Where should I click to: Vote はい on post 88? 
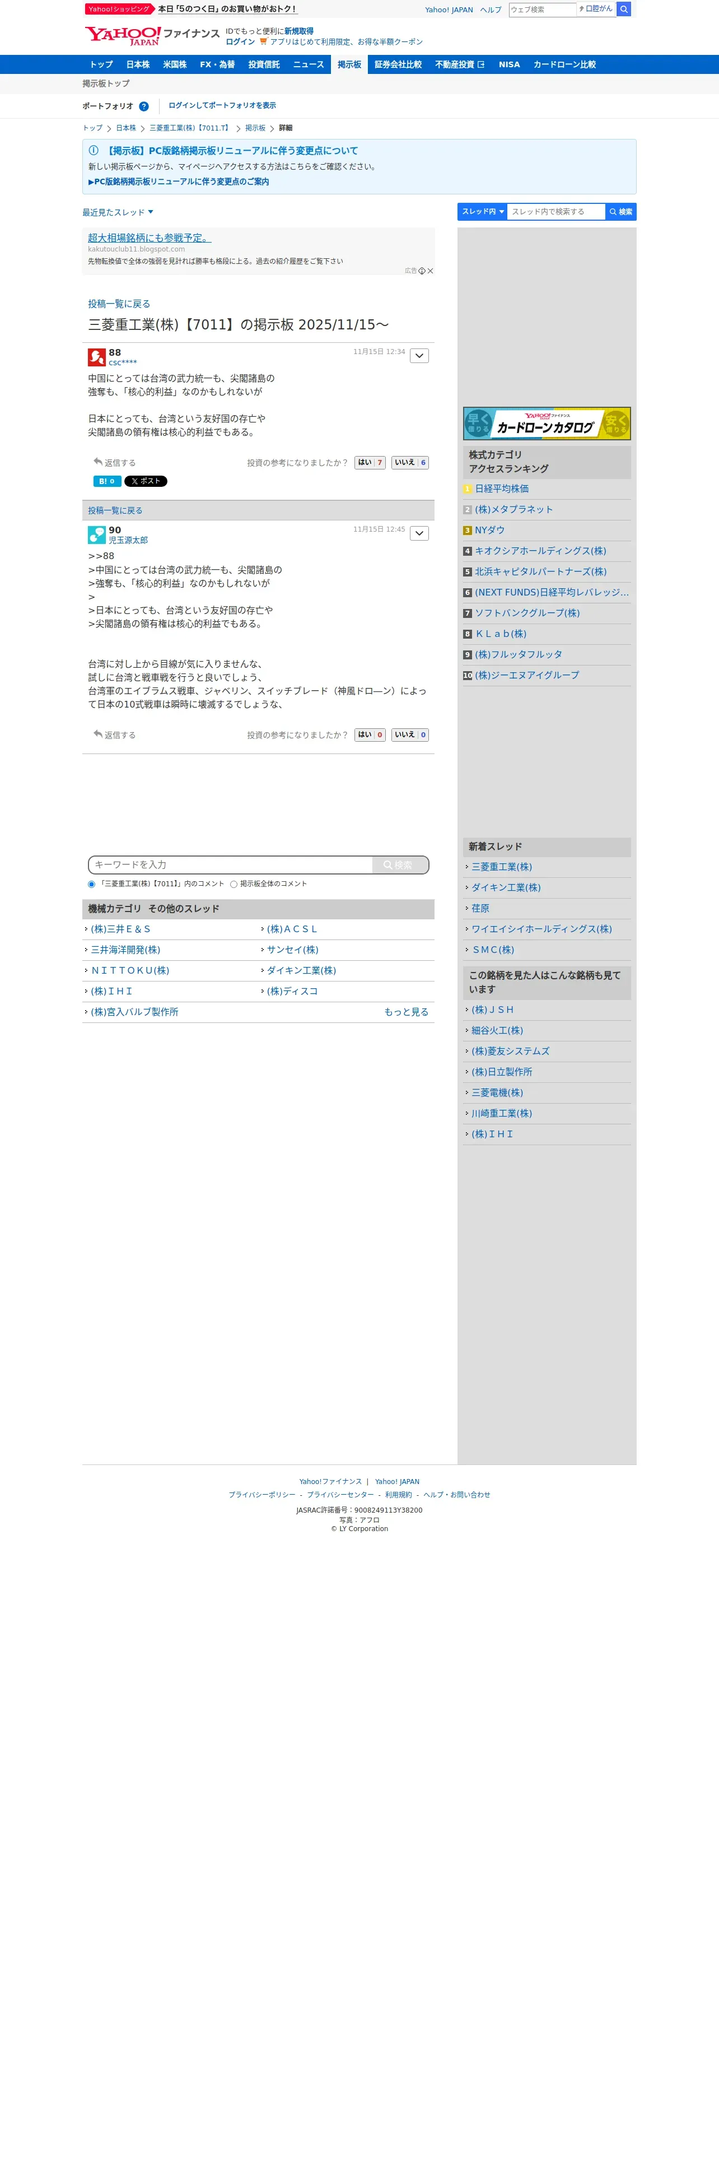point(370,462)
